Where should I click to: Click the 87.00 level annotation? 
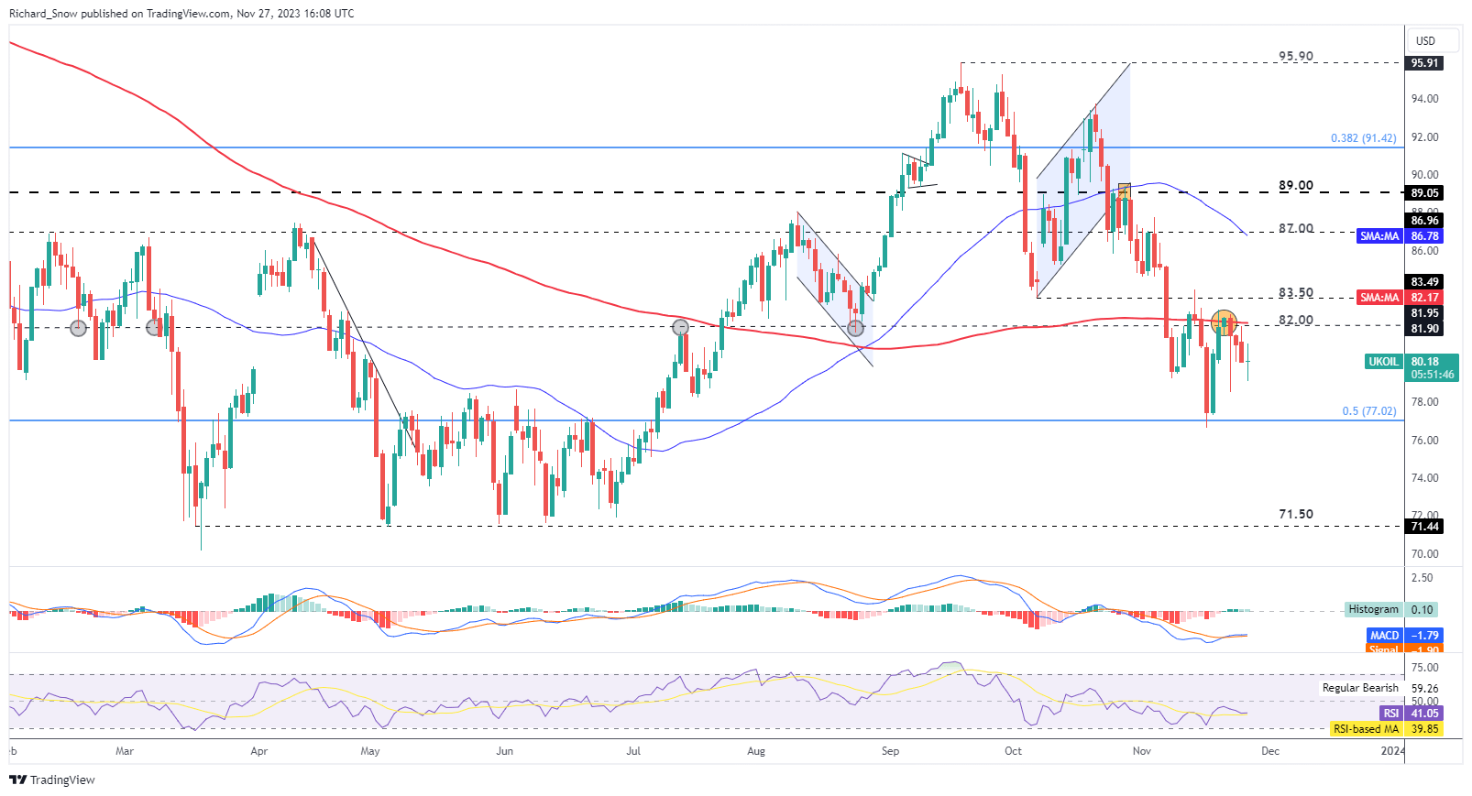pyautogui.click(x=1296, y=228)
